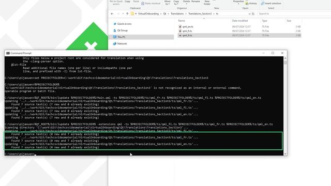The image size is (331, 186).
Task: Expand the chevron after Translations_Section3 breadcrumb
Action: [214, 14]
